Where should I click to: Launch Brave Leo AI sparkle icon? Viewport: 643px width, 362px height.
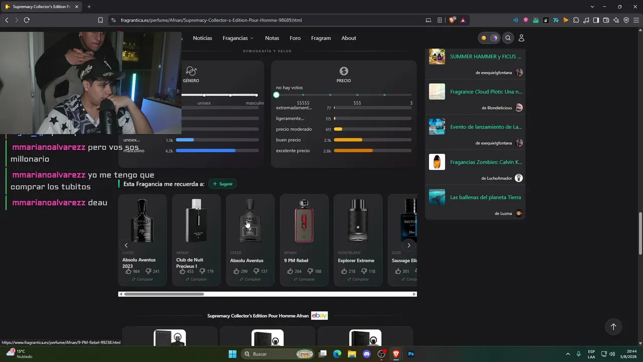coord(616,20)
